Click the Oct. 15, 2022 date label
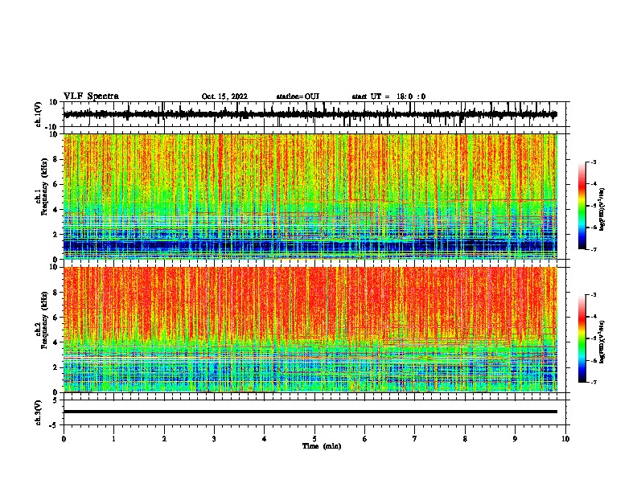 [224, 96]
